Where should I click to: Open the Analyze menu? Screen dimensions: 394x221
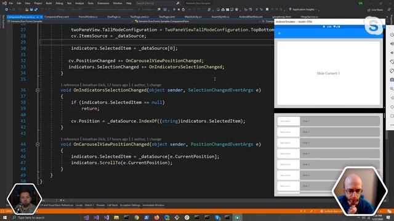tap(79, 3)
